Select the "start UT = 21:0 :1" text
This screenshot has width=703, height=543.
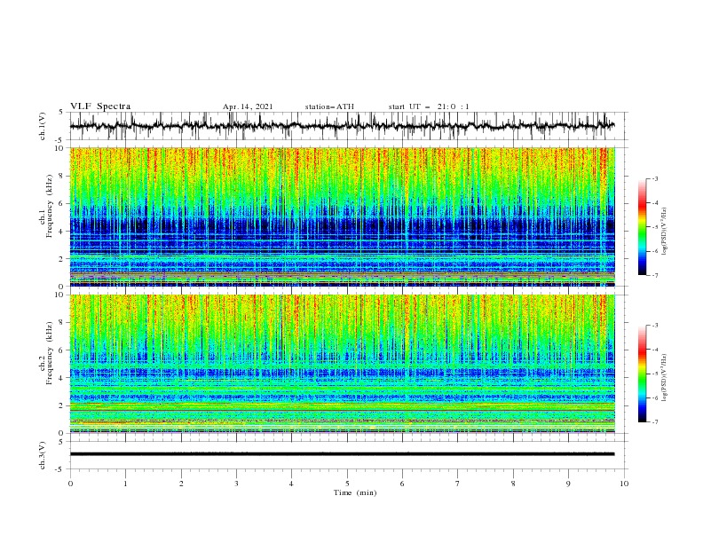pyautogui.click(x=429, y=106)
